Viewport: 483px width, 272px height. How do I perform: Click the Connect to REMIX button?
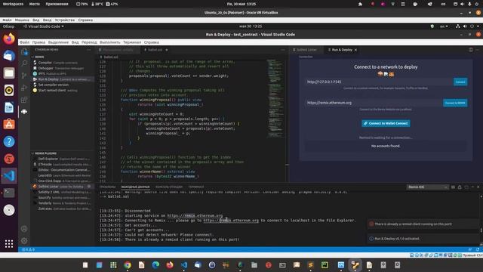pos(455,103)
